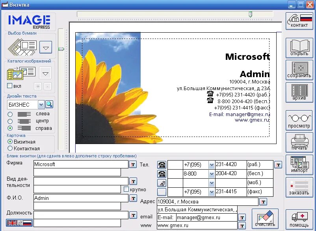This screenshot has width=316, height=231.
Task: Click the plus button in image catalog
Action: (38, 86)
